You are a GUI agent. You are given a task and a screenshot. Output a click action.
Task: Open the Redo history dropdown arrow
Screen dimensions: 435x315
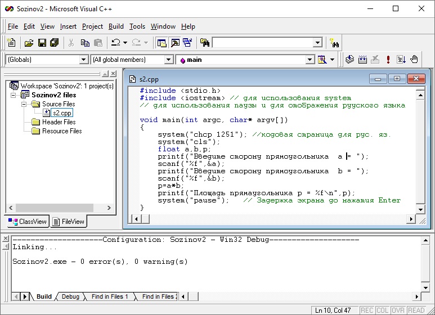146,43
